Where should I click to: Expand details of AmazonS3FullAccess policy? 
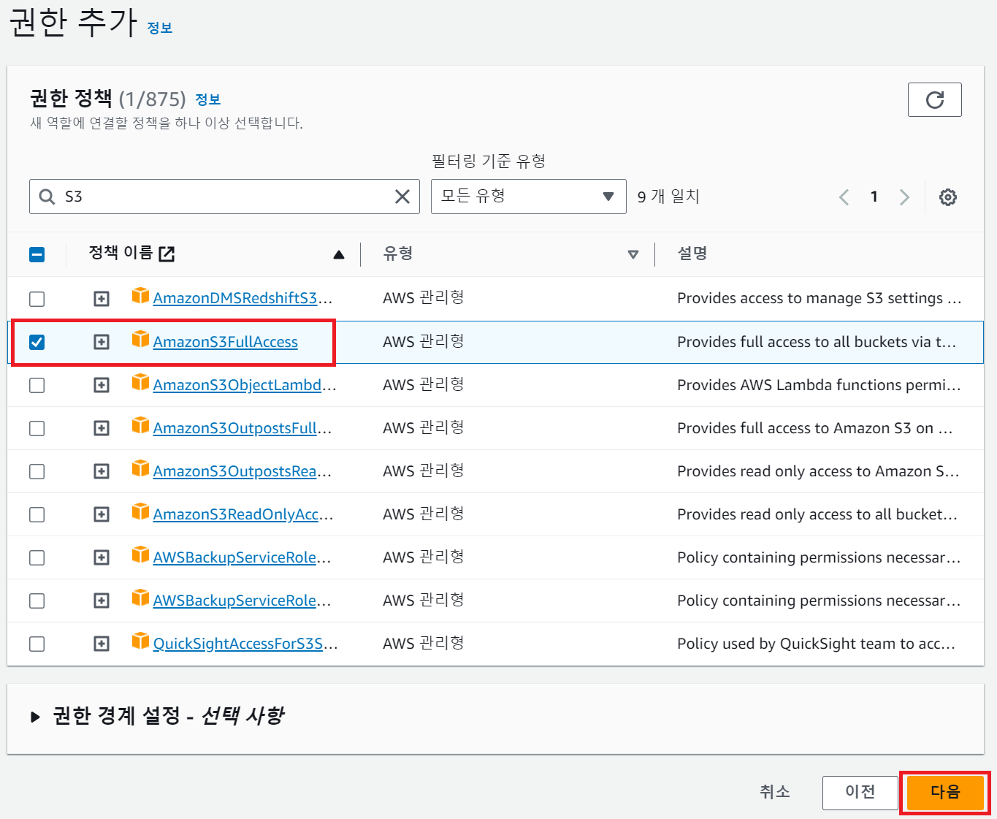(x=102, y=342)
